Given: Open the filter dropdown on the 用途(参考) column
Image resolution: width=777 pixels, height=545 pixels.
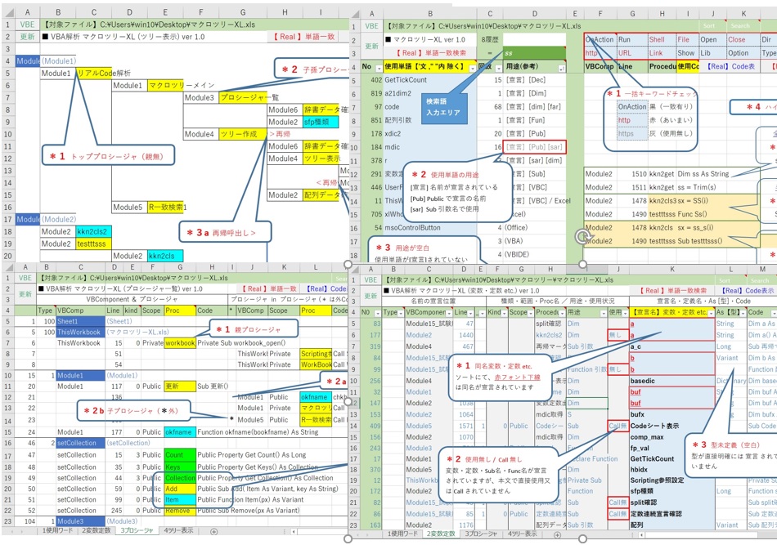Looking at the screenshot, I should 564,67.
